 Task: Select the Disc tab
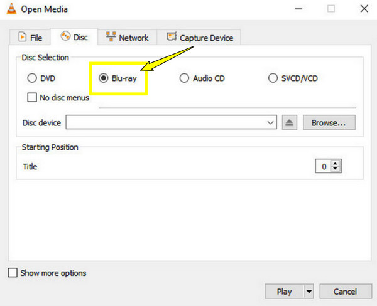click(74, 37)
